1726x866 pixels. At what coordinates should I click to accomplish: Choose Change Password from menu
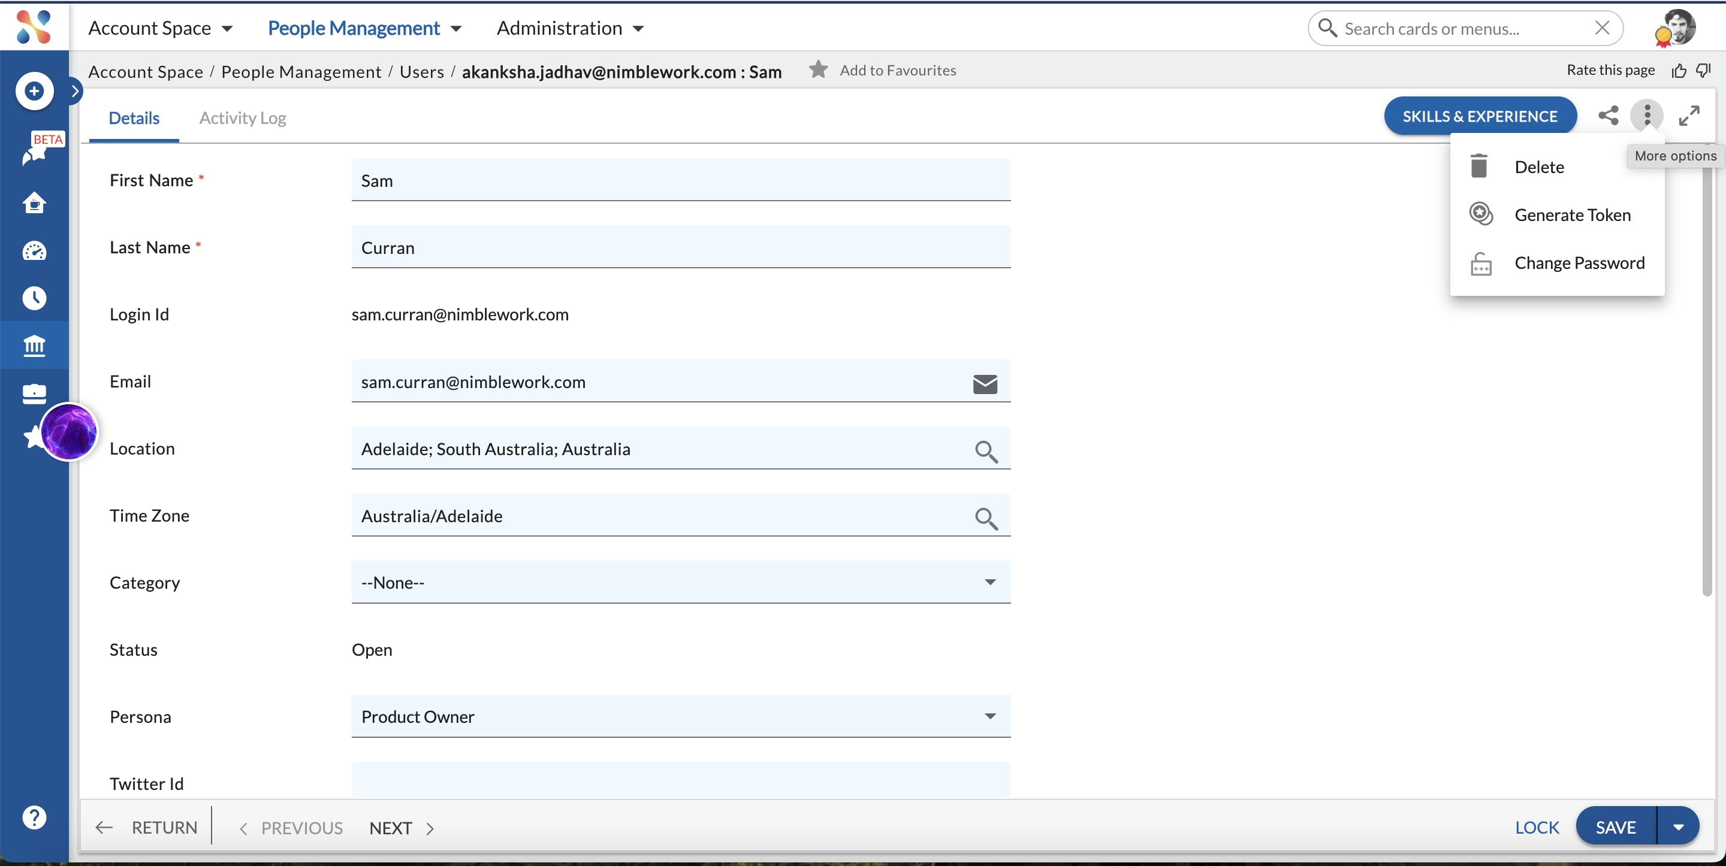[1557, 264]
